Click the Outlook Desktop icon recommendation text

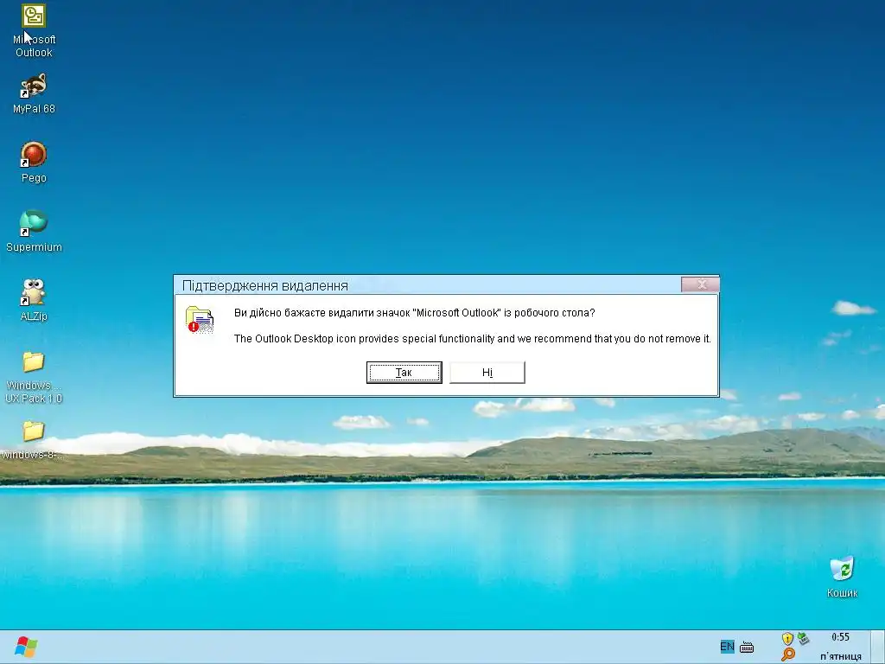pyautogui.click(x=473, y=339)
